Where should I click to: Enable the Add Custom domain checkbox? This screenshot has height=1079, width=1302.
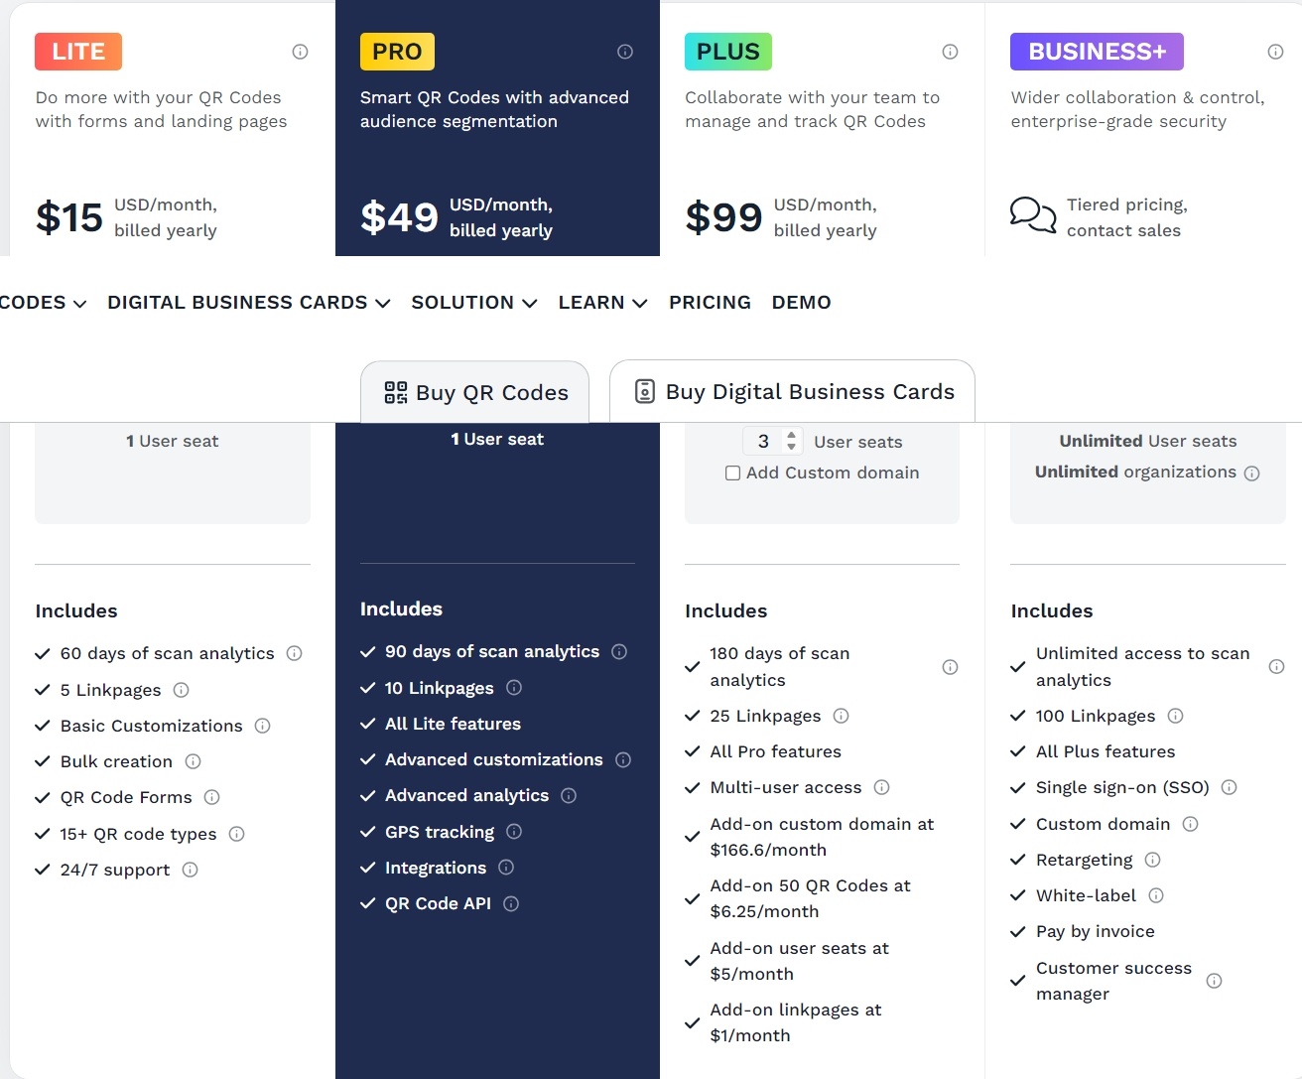tap(732, 473)
